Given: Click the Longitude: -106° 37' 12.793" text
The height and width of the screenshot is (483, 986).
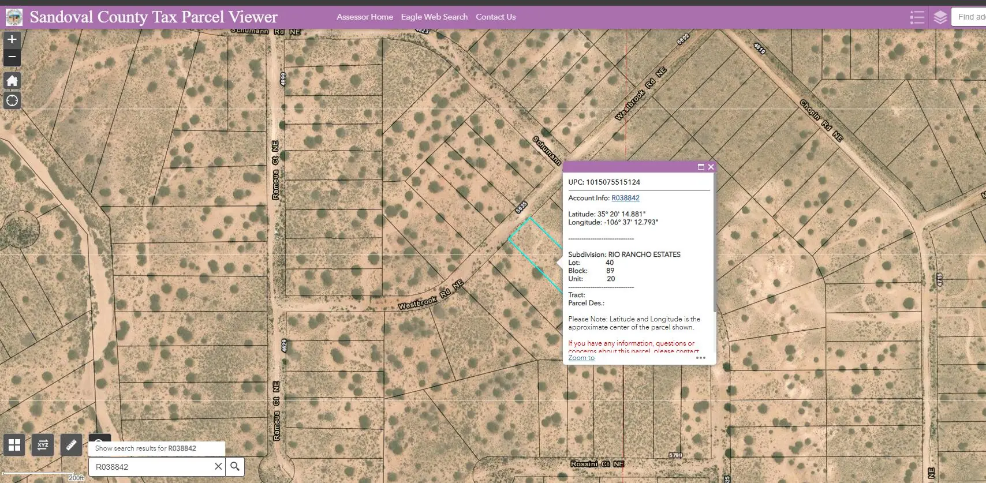Looking at the screenshot, I should 613,222.
